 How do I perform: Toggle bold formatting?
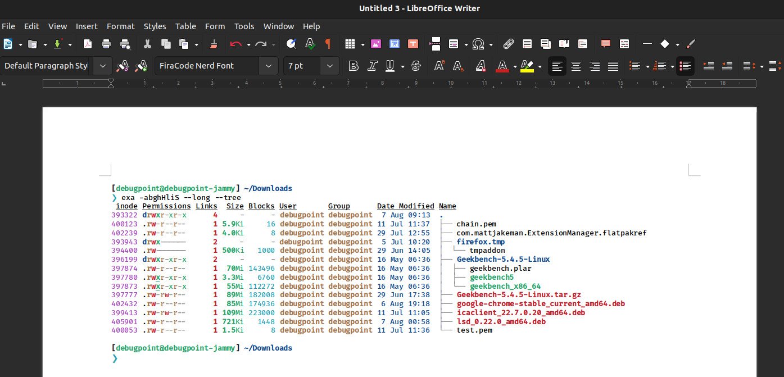coord(353,66)
